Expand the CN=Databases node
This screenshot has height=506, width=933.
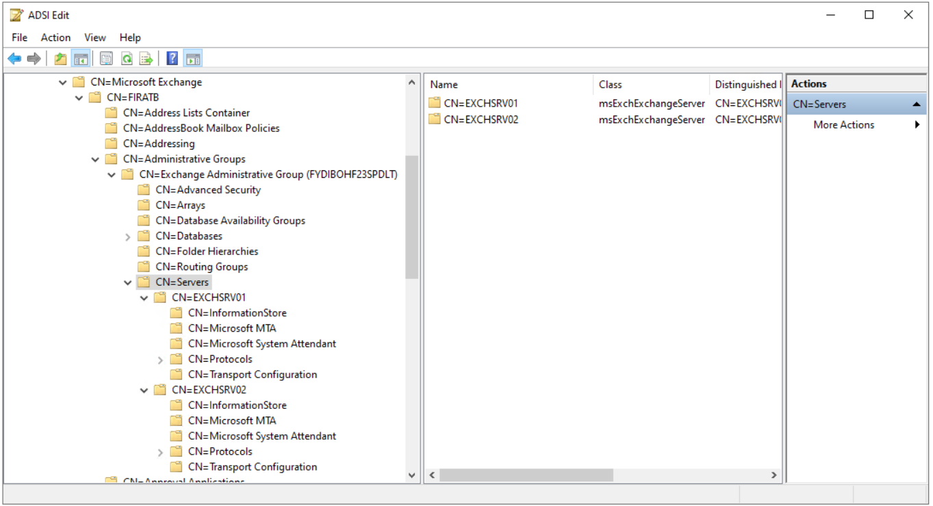(x=128, y=237)
